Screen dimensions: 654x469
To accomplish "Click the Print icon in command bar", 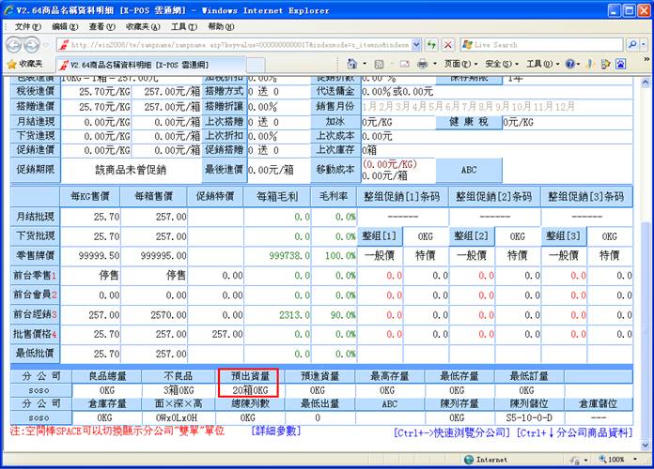I will click(x=422, y=64).
